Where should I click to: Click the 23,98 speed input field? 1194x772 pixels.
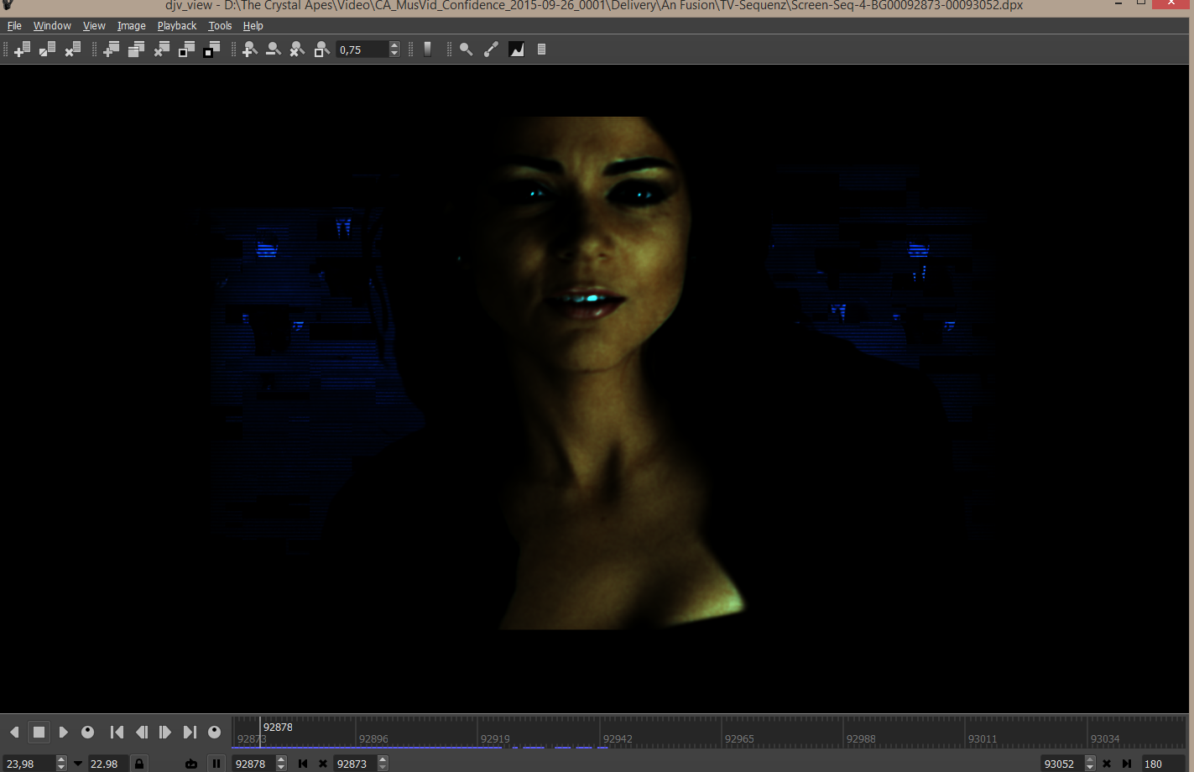[x=29, y=764]
